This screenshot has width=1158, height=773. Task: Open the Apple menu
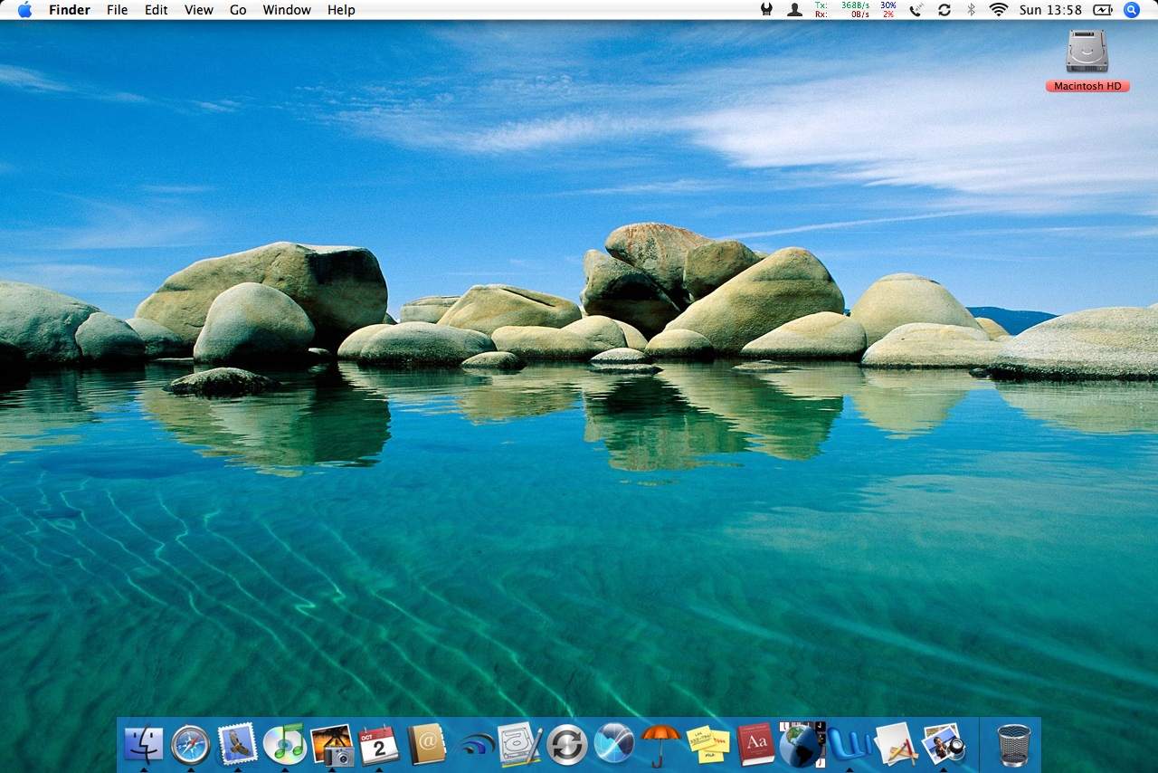tap(24, 10)
